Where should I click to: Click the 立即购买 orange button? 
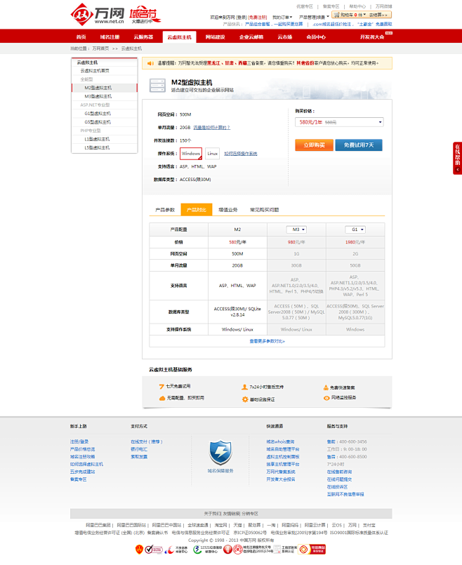coord(313,145)
